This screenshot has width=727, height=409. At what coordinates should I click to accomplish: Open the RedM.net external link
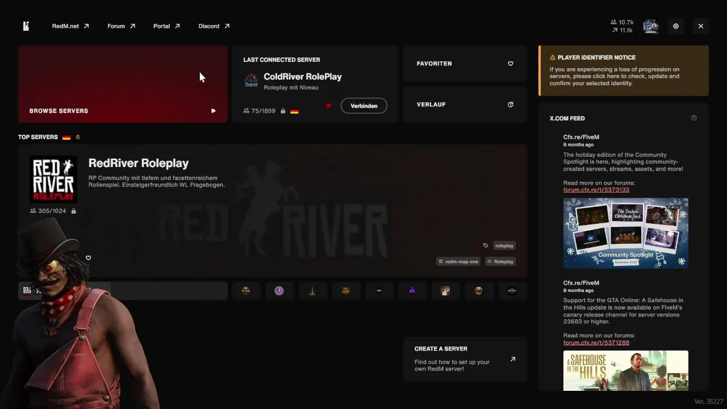(x=70, y=26)
